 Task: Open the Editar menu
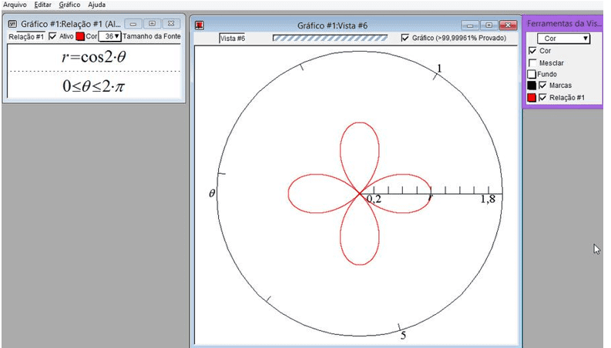(x=42, y=5)
